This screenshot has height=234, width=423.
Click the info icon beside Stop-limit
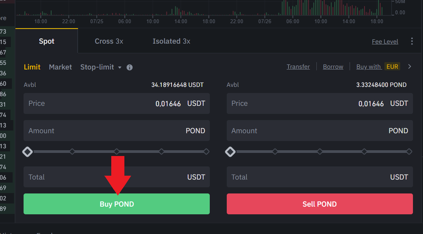[130, 67]
